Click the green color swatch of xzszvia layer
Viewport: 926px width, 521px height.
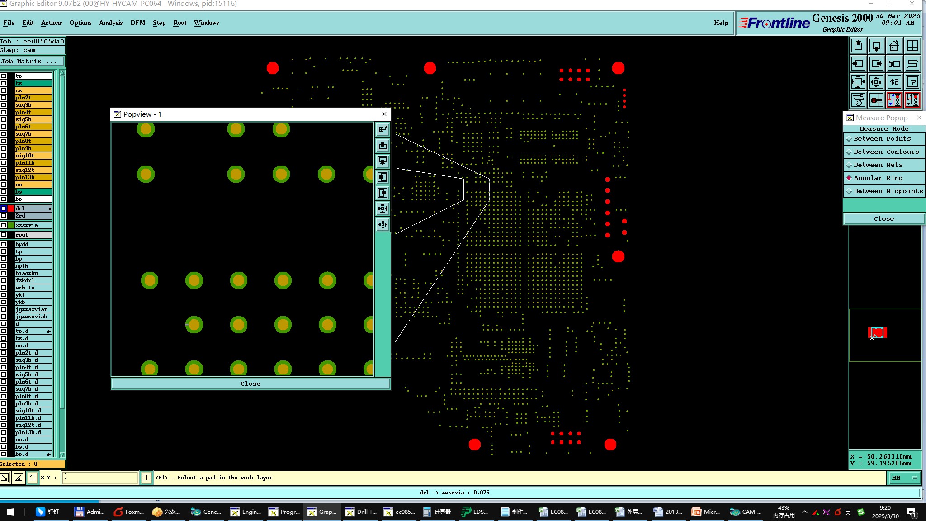[11, 225]
